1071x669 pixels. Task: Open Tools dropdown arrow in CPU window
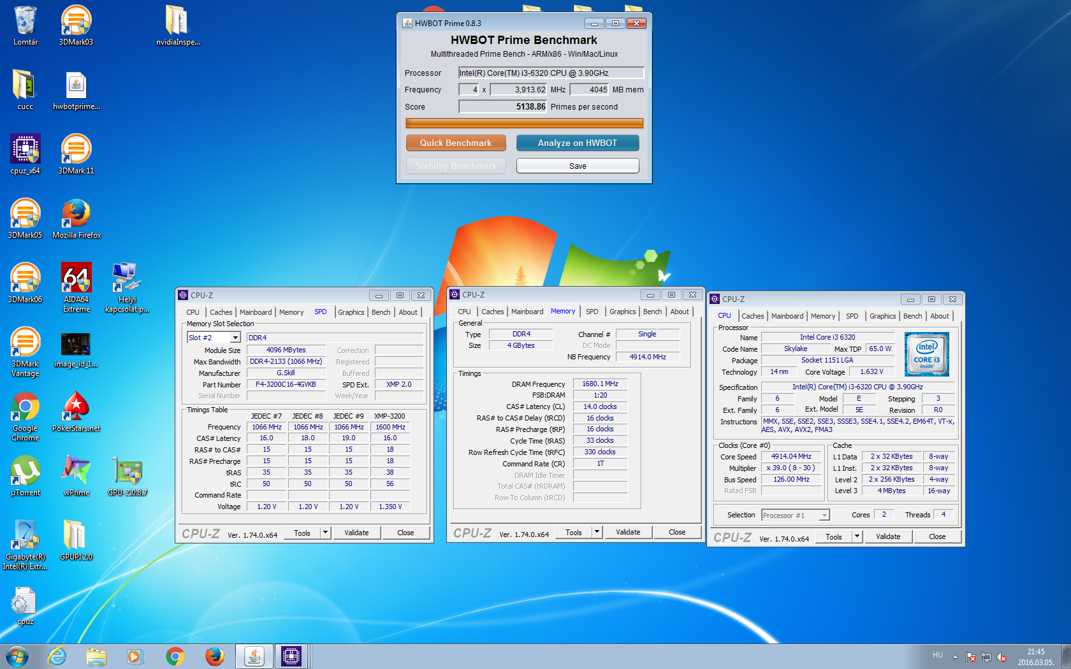(x=857, y=536)
